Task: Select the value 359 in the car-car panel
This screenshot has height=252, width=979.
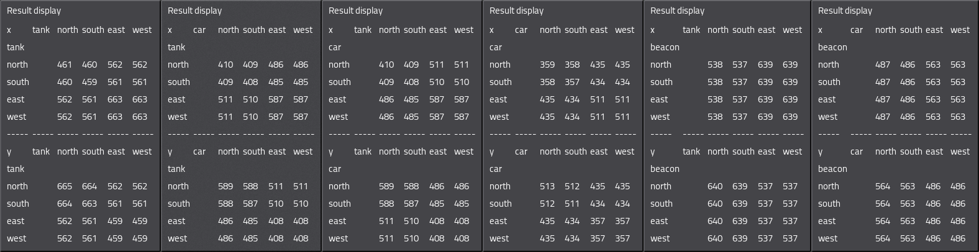Action: click(x=547, y=65)
